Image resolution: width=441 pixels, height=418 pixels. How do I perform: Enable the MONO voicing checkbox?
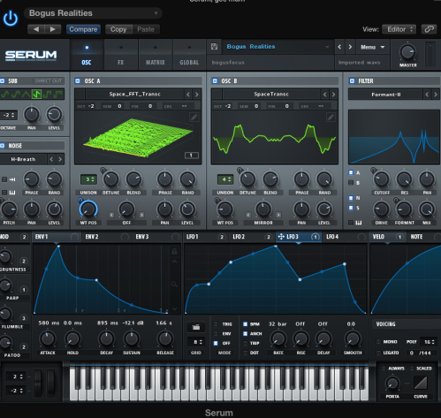378,342
